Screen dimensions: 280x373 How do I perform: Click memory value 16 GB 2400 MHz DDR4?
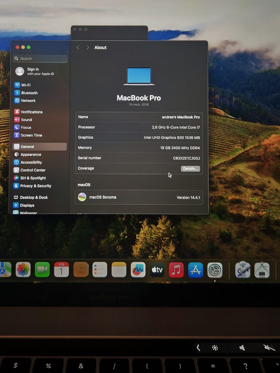point(180,148)
